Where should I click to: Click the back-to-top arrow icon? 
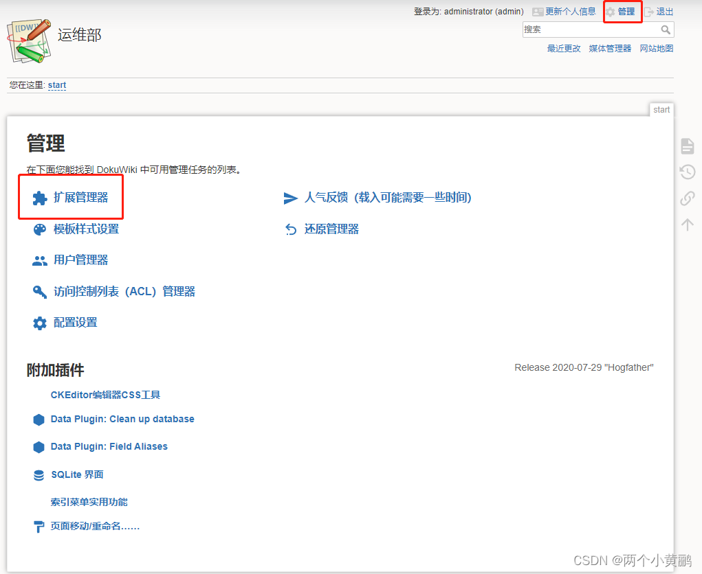click(x=688, y=225)
